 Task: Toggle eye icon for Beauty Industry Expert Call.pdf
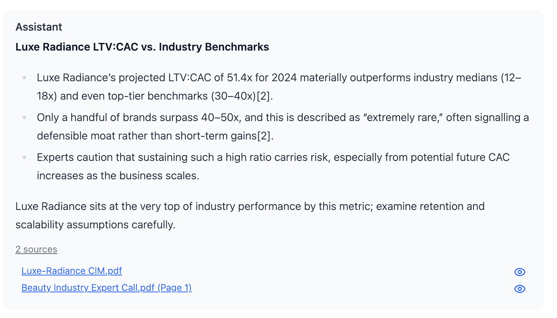(x=519, y=289)
